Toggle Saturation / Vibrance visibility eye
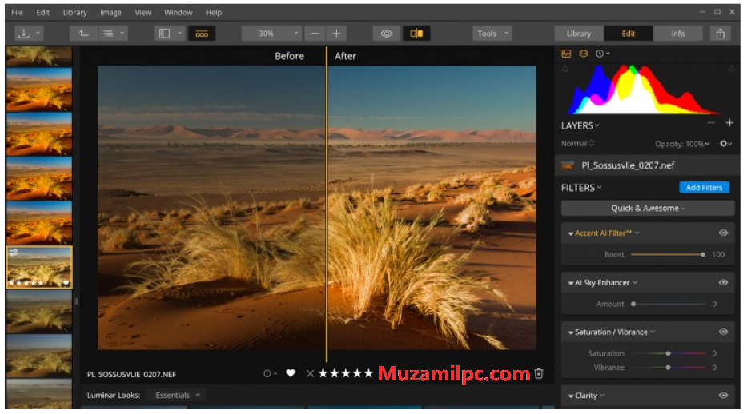This screenshot has height=414, width=747. [723, 332]
